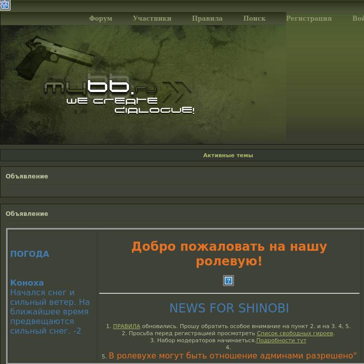Click the Активные темы link
Image resolution: width=364 pixels, height=364 pixels.
228,155
